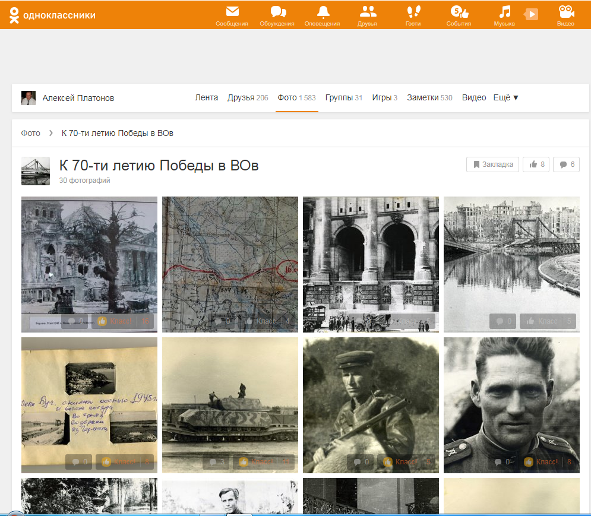Image resolution: width=591 pixels, height=516 pixels.
Task: Switch to the Лента tab
Action: point(207,97)
